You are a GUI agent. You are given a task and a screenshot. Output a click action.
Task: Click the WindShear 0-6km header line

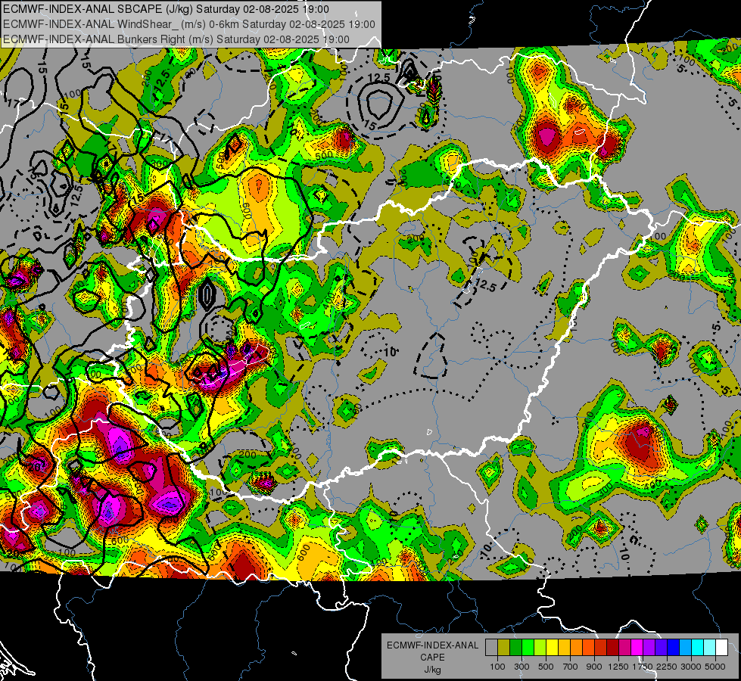(x=189, y=24)
